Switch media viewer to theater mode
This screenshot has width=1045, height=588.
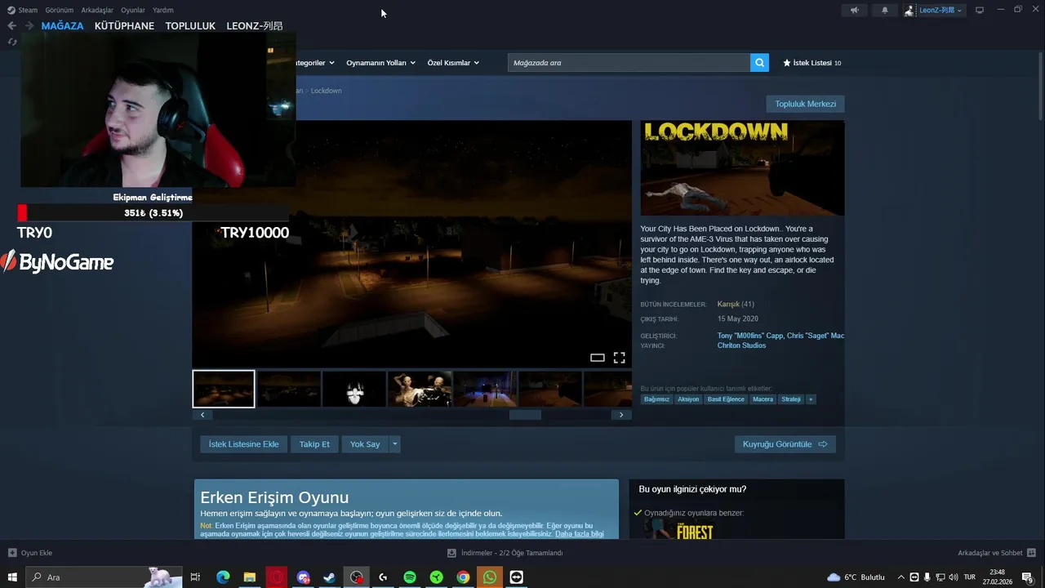pyautogui.click(x=598, y=358)
